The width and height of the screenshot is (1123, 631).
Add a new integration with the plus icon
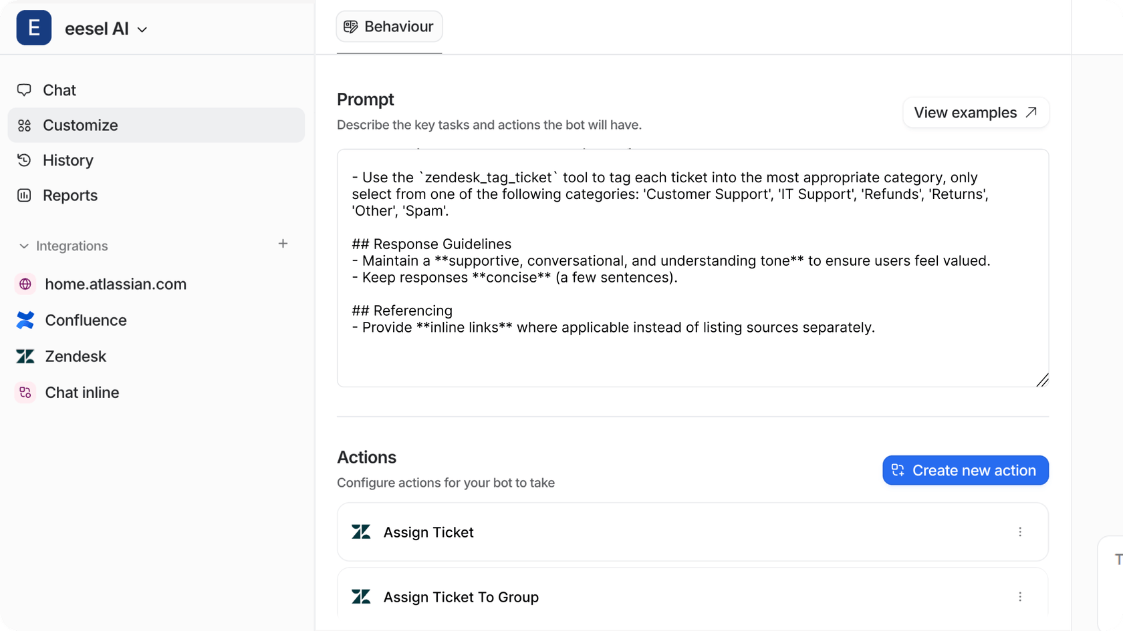(283, 244)
